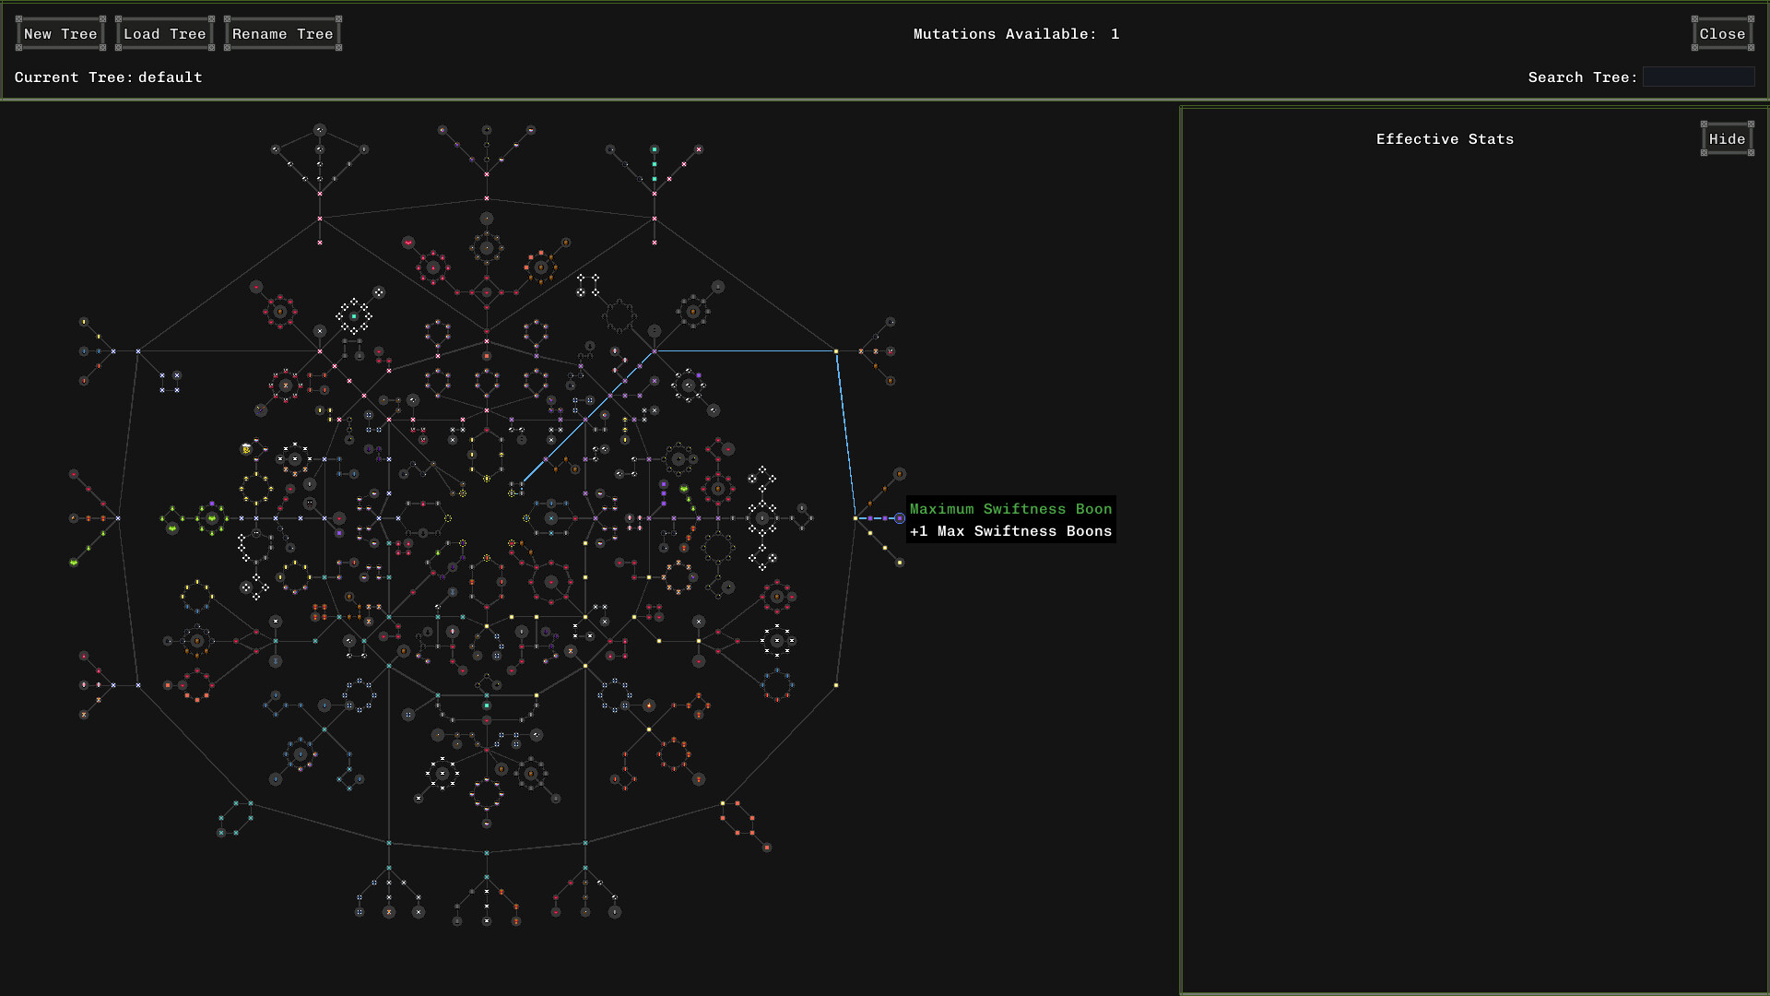Click teal square node atop top-right branch

[655, 149]
